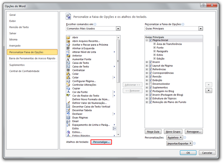Click the commands list vertical scrollbar thumb
The image size is (223, 163).
tap(118, 61)
